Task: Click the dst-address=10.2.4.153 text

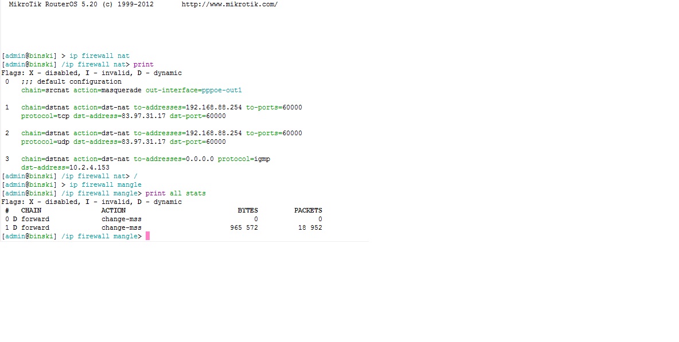Action: point(65,167)
